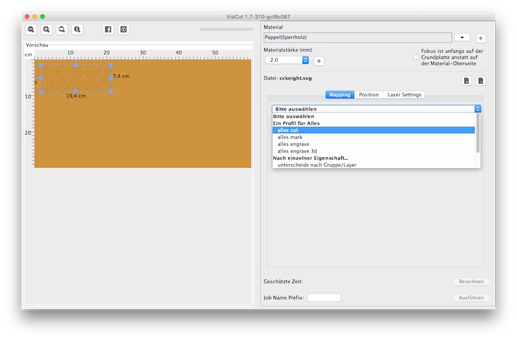Select 'alles engrave 3d' from the mapping list
Viewport: 517px width, 340px height.
(374, 151)
